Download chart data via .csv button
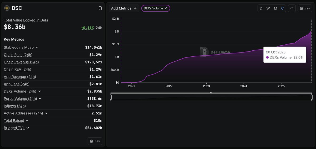 pos(305,8)
